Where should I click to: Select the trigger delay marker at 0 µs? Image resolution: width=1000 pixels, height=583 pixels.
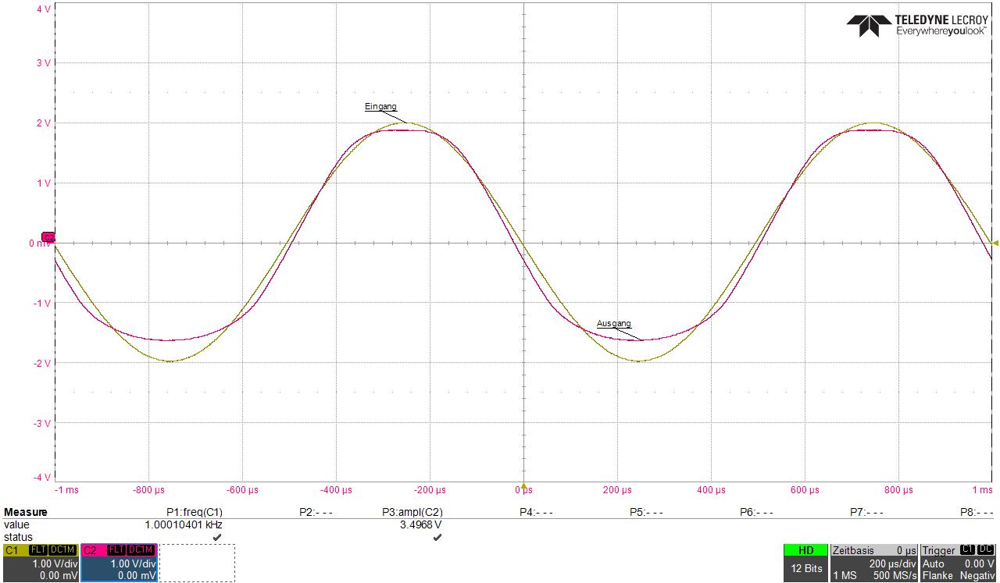click(x=523, y=484)
